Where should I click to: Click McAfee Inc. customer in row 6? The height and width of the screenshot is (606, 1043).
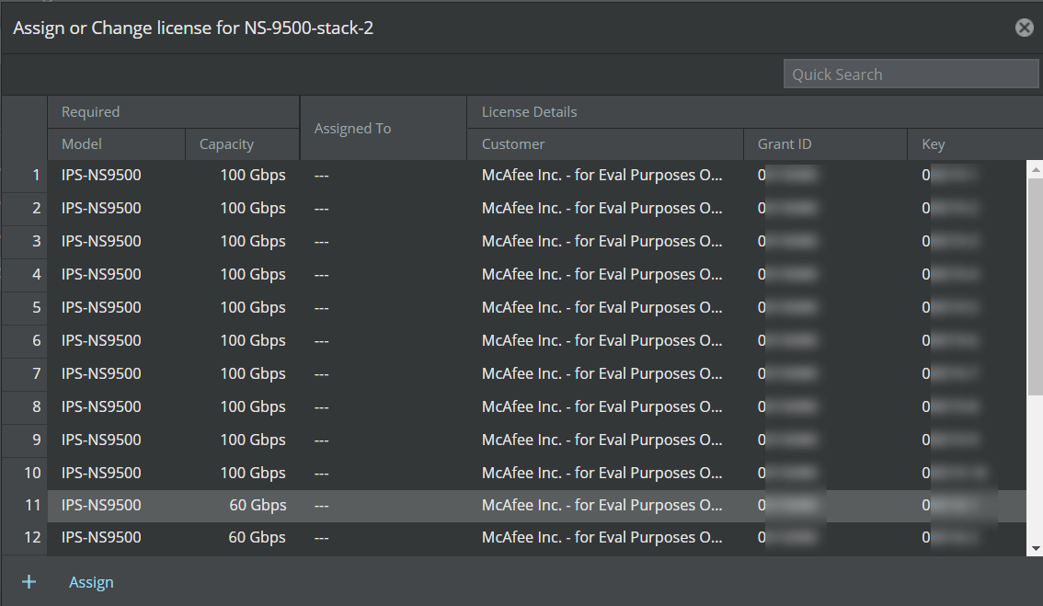point(602,340)
